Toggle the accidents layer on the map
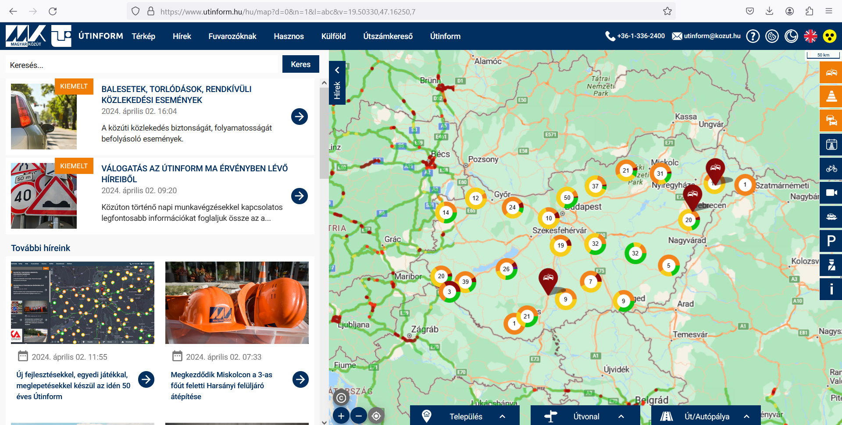Image resolution: width=842 pixels, height=425 pixels. 831,72
